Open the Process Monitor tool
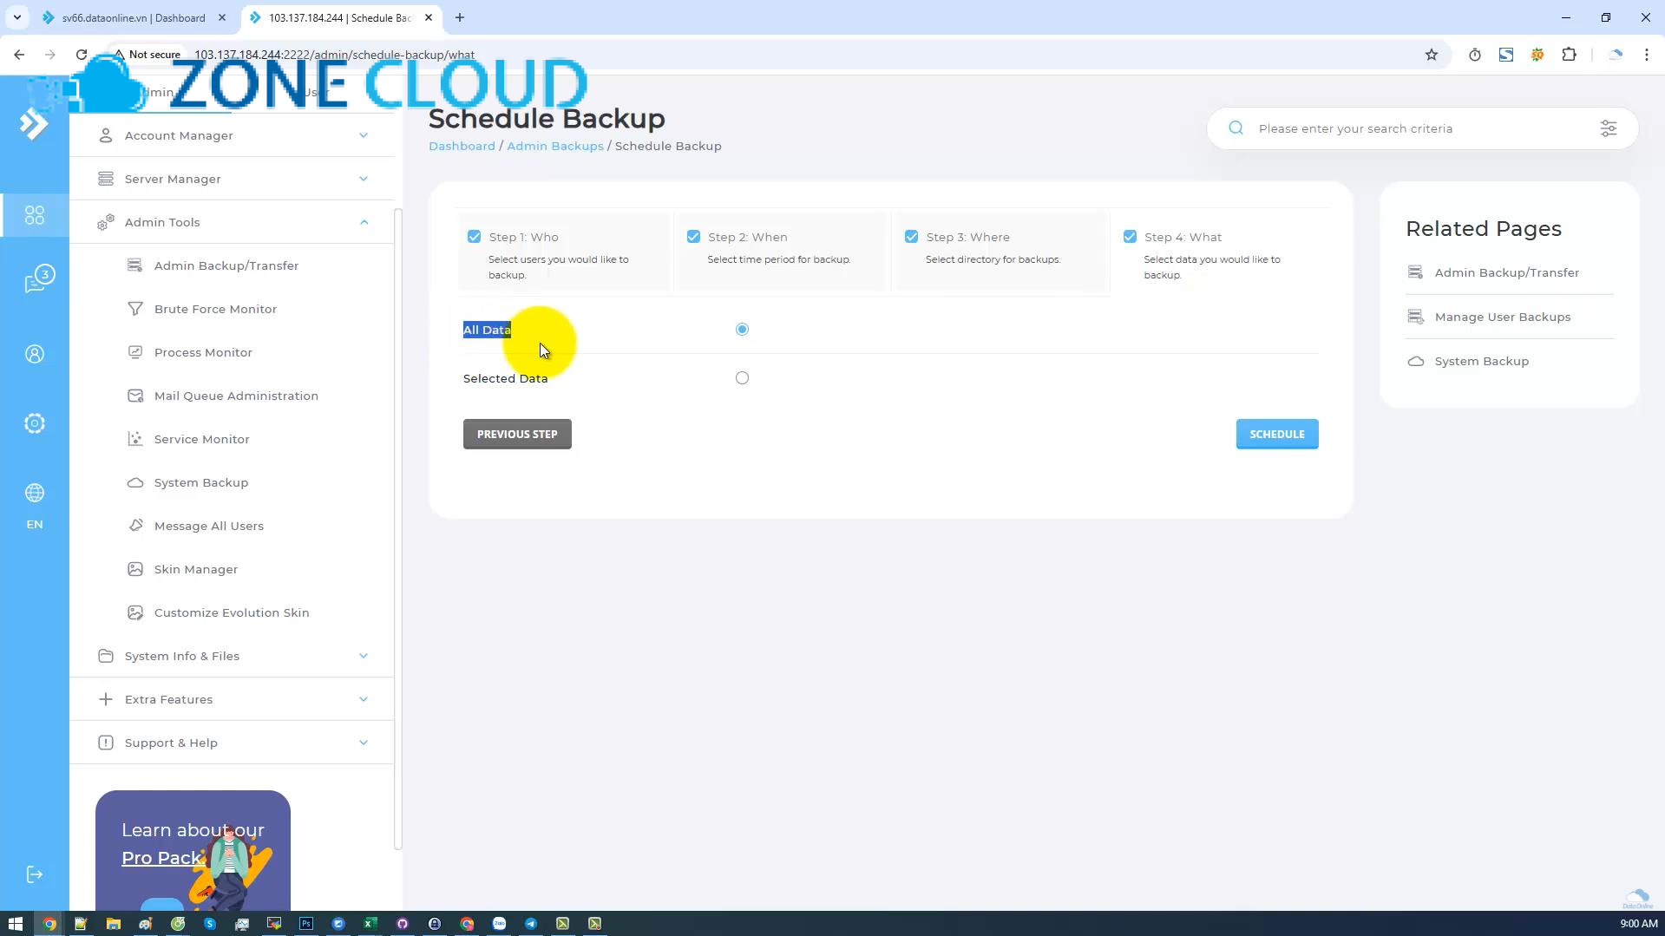 pyautogui.click(x=203, y=351)
